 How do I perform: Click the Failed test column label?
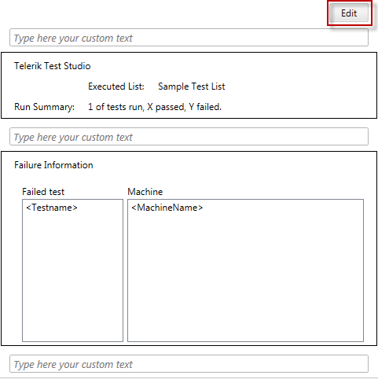click(43, 192)
